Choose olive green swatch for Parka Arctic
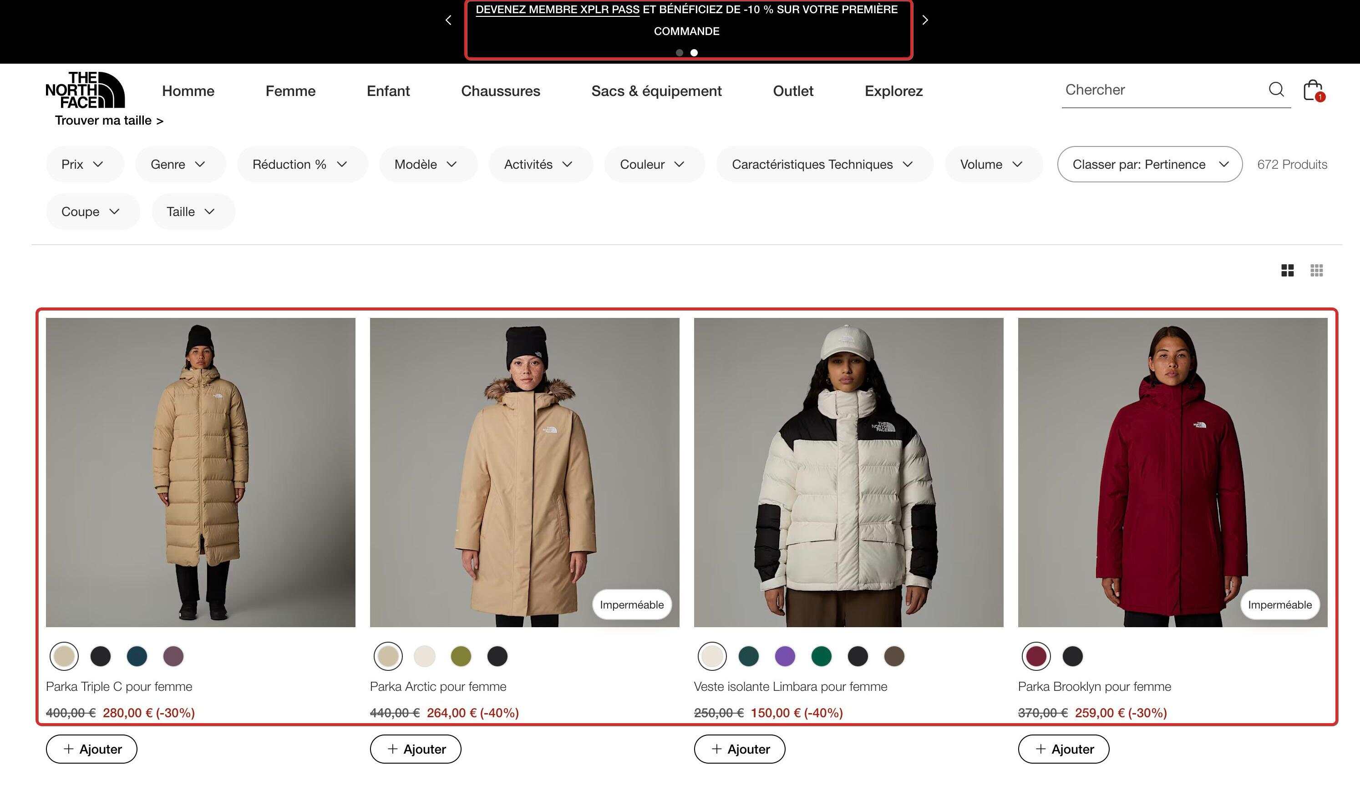The height and width of the screenshot is (785, 1360). point(461,656)
